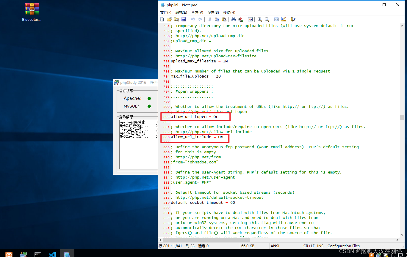The height and width of the screenshot is (257, 407).
Task: Open Find with the binoculars icon
Action: tap(234, 19)
